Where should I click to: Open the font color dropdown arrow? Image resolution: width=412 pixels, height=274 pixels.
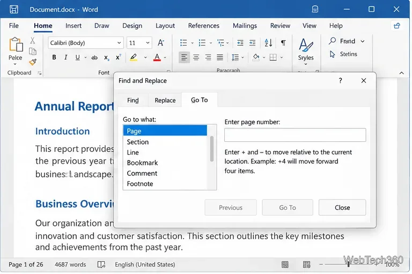point(165,57)
